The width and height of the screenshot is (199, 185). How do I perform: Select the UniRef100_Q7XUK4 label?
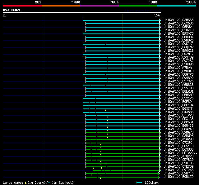(x=178, y=143)
